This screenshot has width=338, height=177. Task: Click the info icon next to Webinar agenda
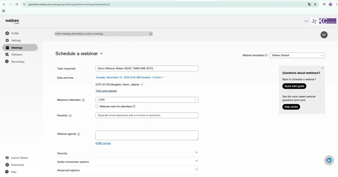tap(79, 134)
